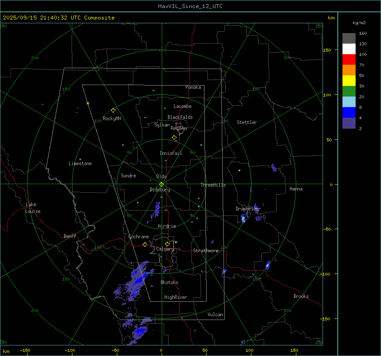Select the yellow diamond marker below RedDeer
The height and width of the screenshot is (356, 381).
(174, 138)
